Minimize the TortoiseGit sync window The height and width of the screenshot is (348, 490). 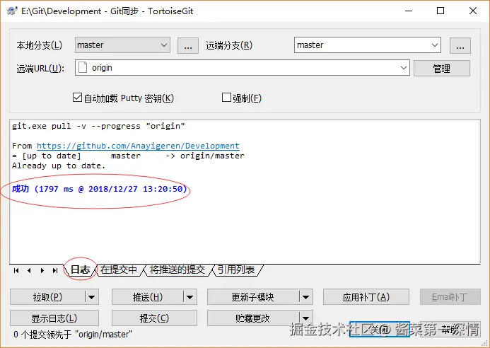409,11
